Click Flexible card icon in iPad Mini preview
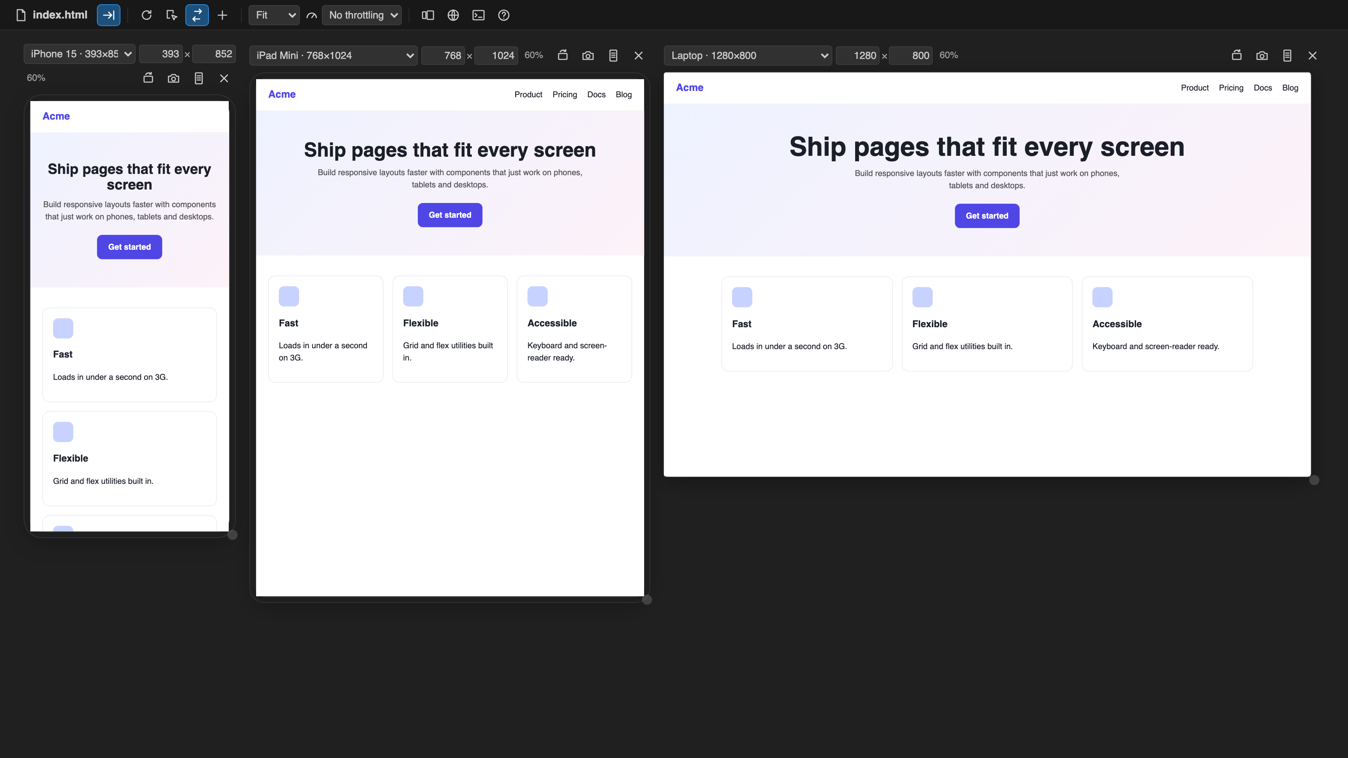Screen dimensions: 1348x758 pyautogui.click(x=413, y=296)
